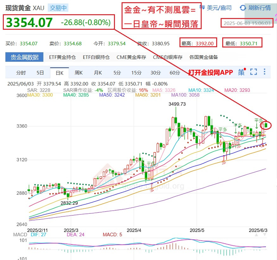Open the 策 strategy icon with red dot
The height and width of the screenshot is (260, 277).
242,72
